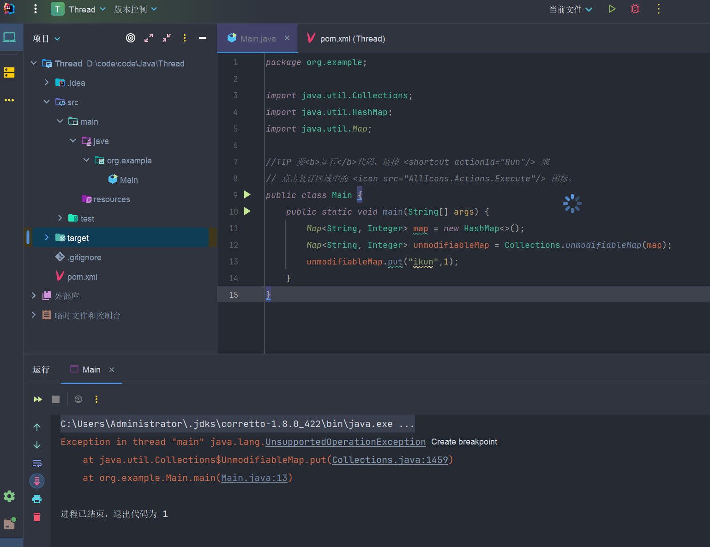The image size is (710, 547).
Task: Open Project panel options menu
Action: 185,38
